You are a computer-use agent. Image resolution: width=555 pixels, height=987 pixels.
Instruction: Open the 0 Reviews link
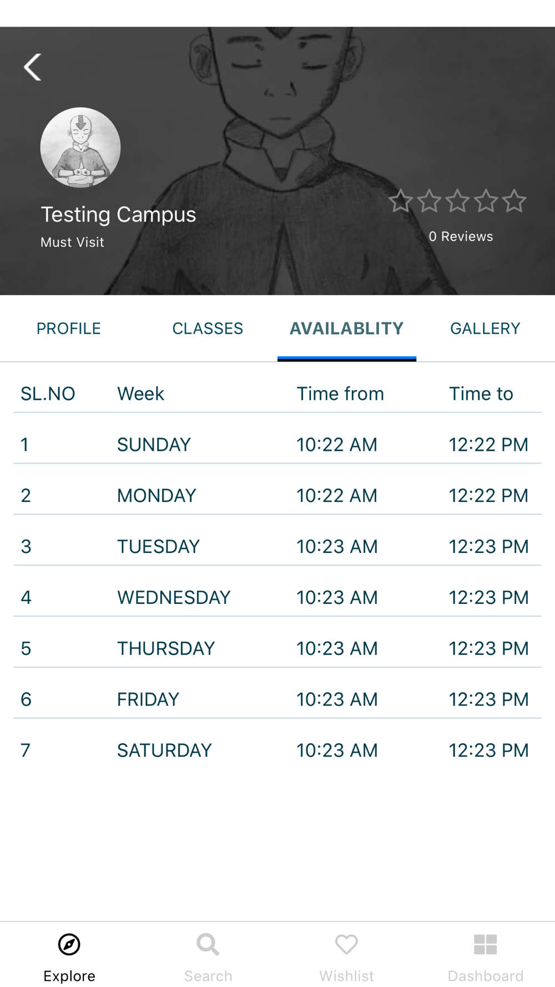pos(461,236)
